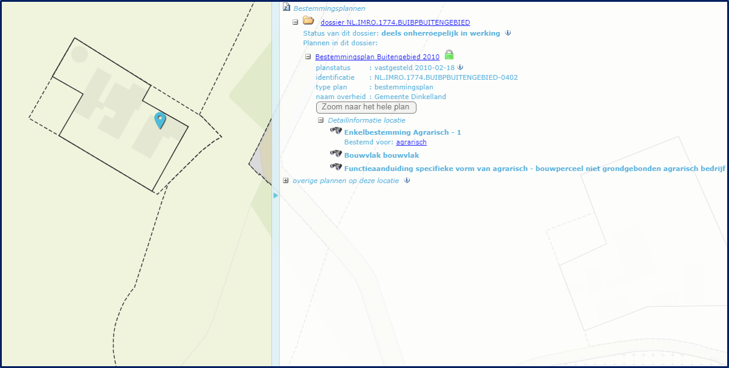Viewport: 729px width, 368px height.
Task: Click type plan value bestemmingsplan
Action: (x=404, y=87)
